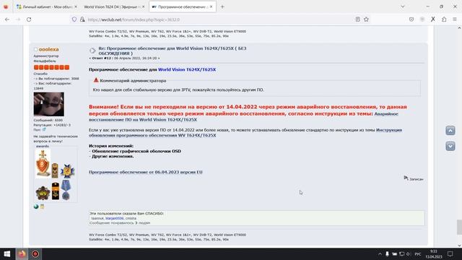Open 'Инструкция обновления программного обеспечения' link

click(245, 133)
